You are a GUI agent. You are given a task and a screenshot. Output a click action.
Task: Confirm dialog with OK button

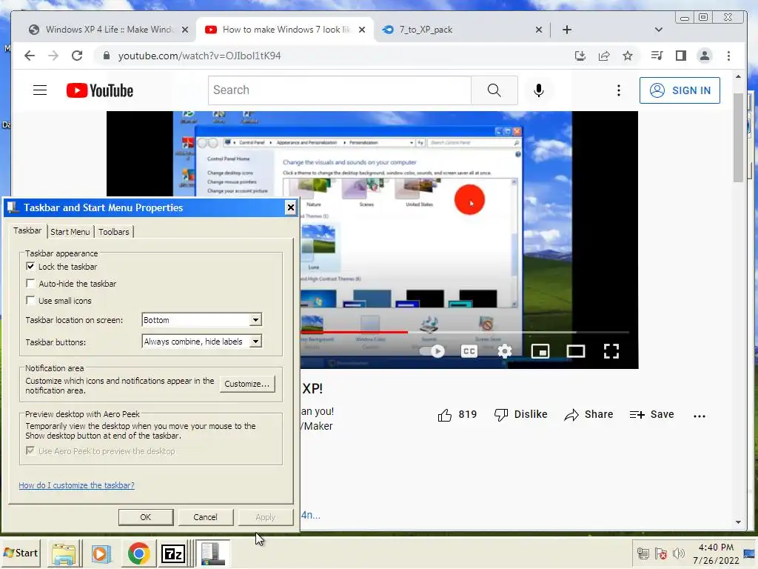pyautogui.click(x=146, y=517)
